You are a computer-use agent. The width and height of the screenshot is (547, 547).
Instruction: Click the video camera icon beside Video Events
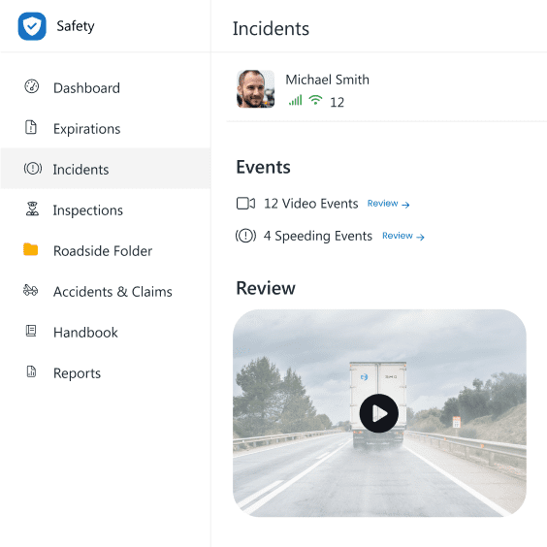(245, 204)
